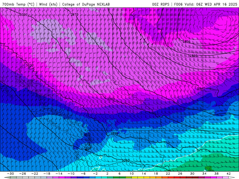Screen dimensions: 239x179
Task: Select the 2970 height contour label
Action: pos(74,14)
